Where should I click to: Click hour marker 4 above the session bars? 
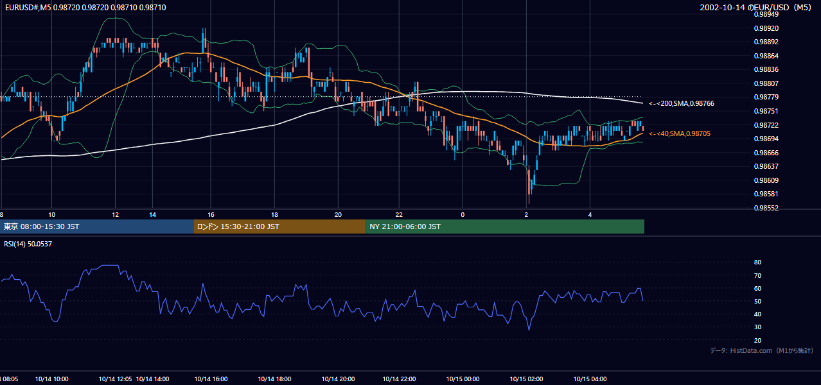(x=590, y=214)
